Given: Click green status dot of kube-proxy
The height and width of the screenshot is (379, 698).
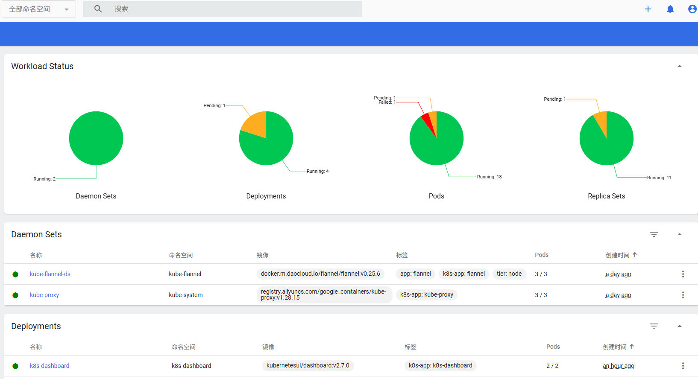Looking at the screenshot, I should click(15, 295).
